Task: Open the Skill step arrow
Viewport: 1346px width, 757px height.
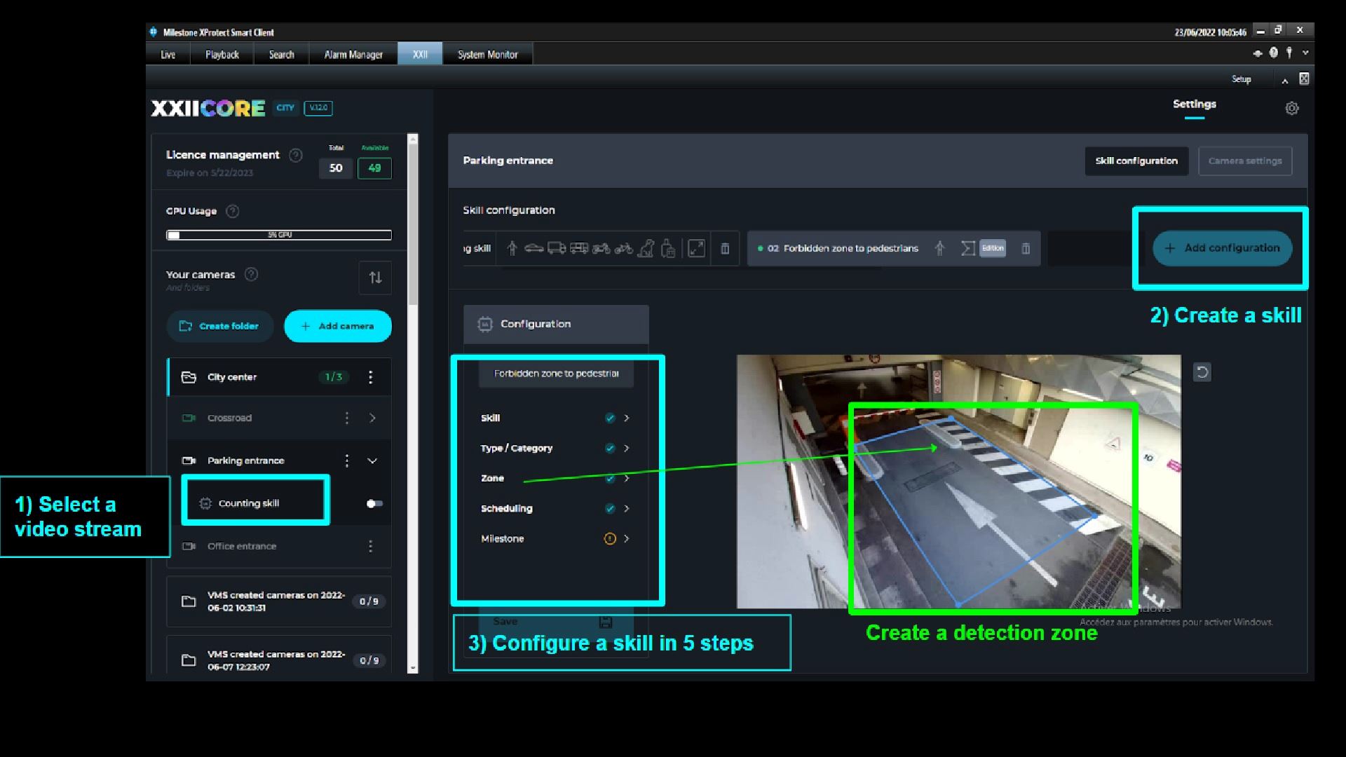Action: (x=627, y=418)
